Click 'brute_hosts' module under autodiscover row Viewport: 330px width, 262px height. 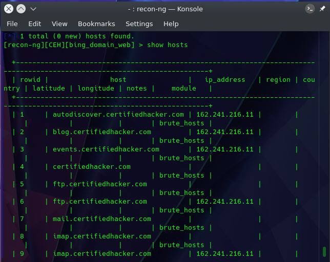181,123
